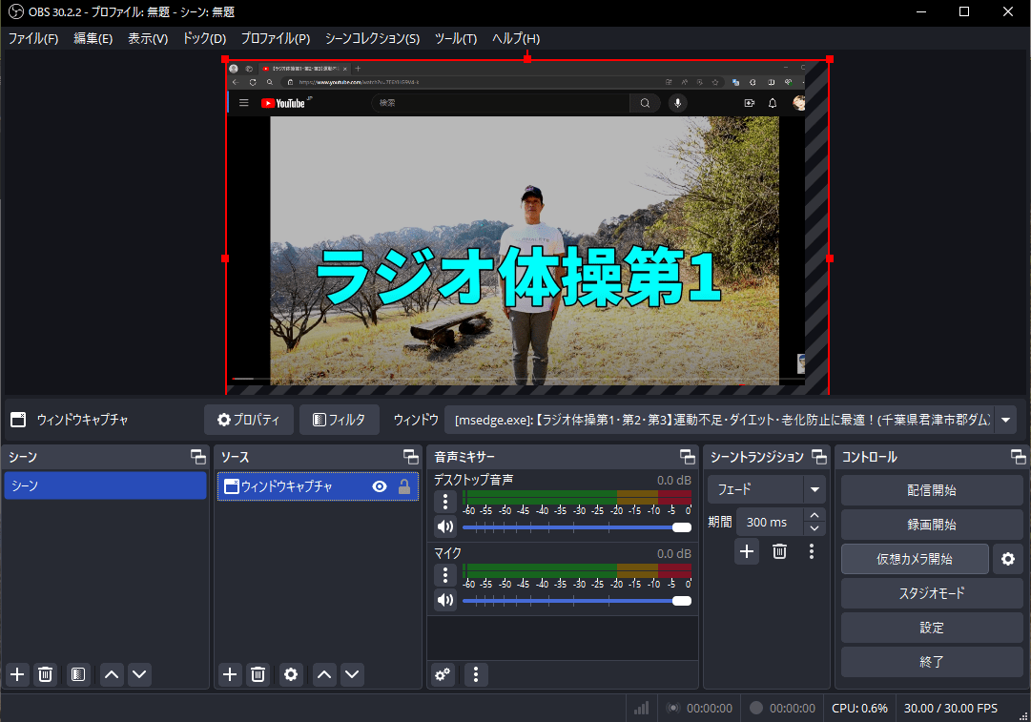1031x722 pixels.
Task: Select the ウィンドウキャプチャ source row
Action: click(x=318, y=485)
